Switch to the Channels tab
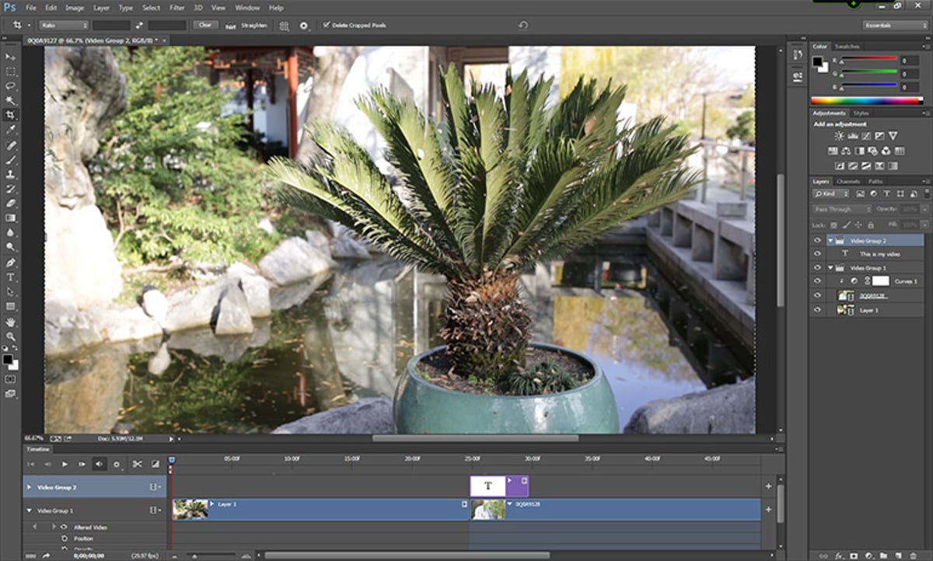This screenshot has width=933, height=561. (x=847, y=181)
